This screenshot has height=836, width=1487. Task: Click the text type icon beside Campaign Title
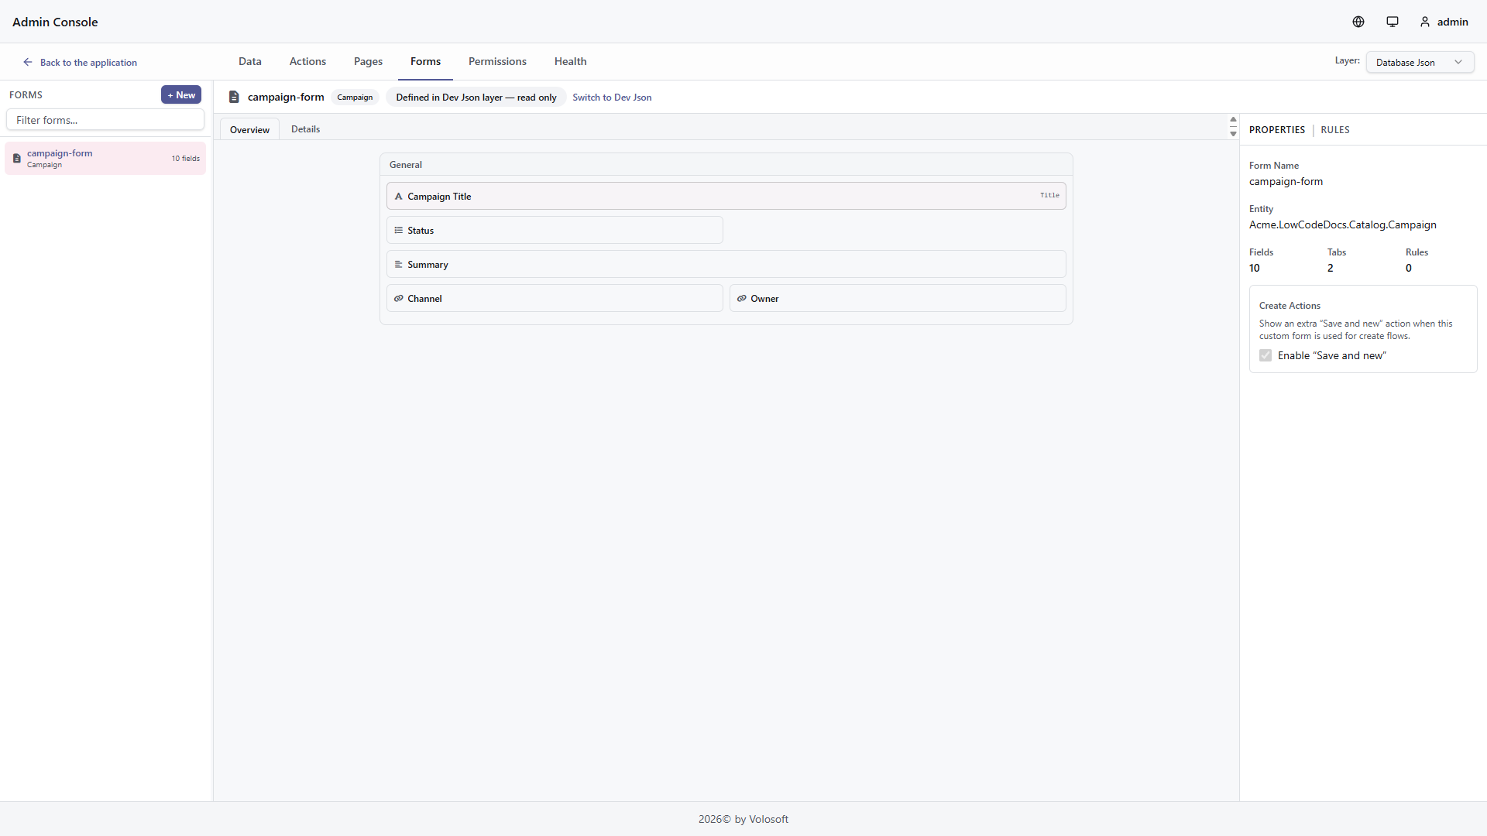(399, 197)
